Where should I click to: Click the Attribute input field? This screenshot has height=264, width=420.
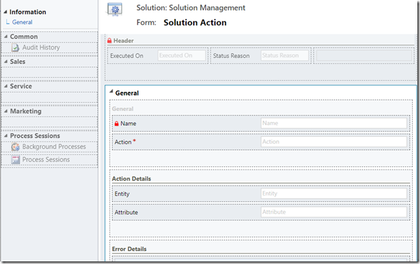[x=334, y=212]
